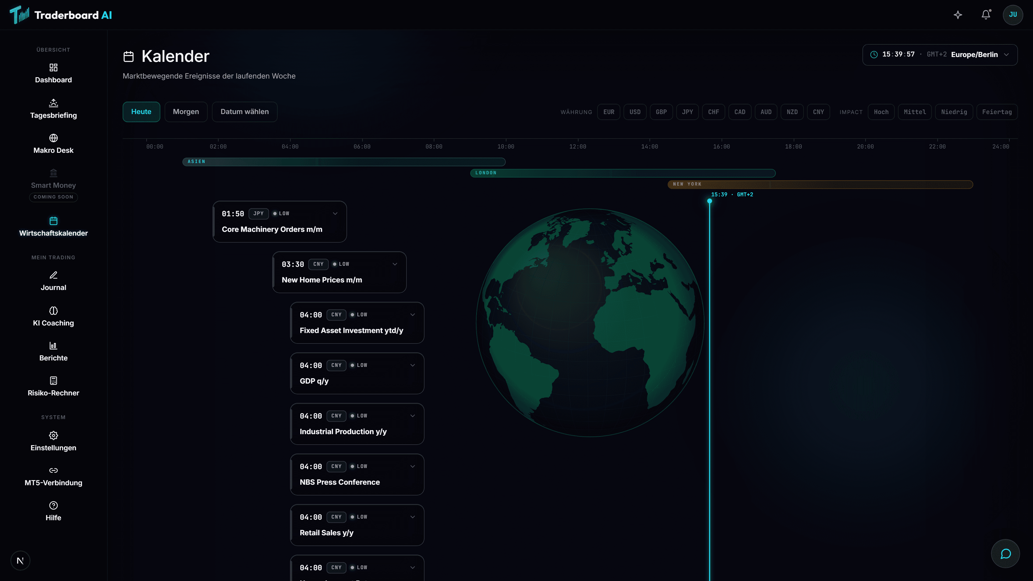Screen dimensions: 1033x581
Task: Click the sparkle AI icon in header
Action: pos(958,15)
